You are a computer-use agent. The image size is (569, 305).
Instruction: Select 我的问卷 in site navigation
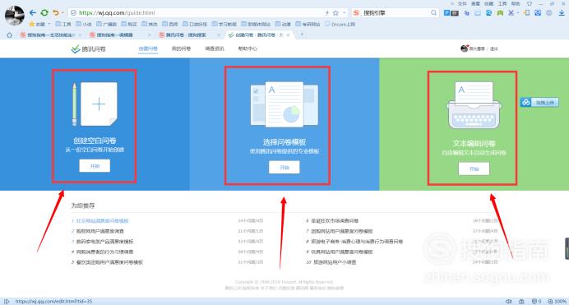pos(181,49)
